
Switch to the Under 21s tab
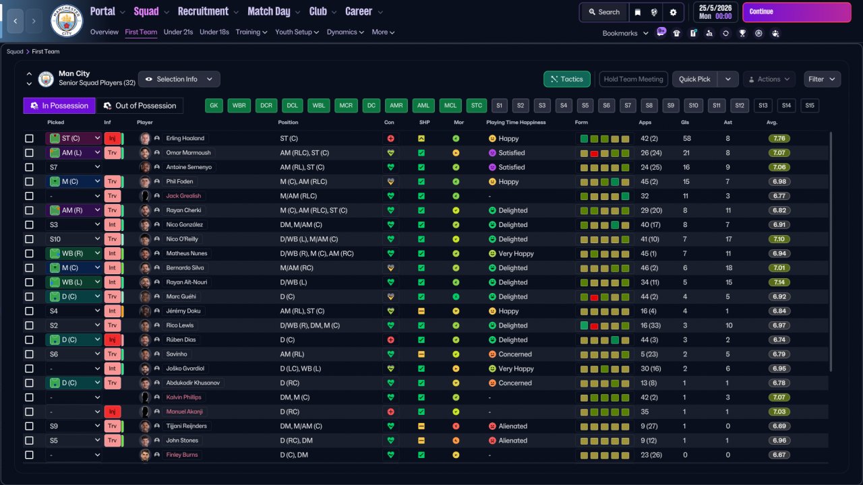tap(178, 32)
